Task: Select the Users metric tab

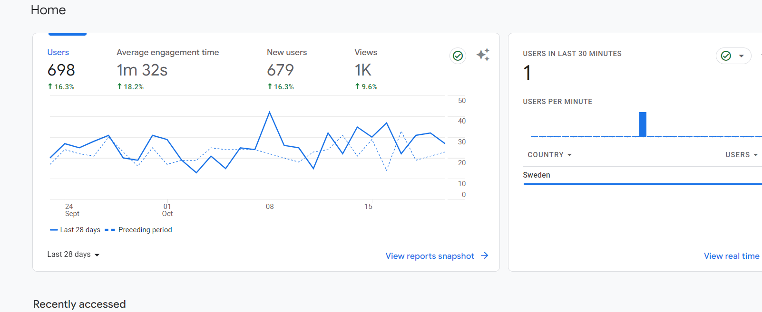Action: (61, 68)
